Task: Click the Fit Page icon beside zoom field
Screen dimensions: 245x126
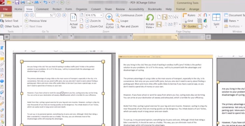Action: click(x=81, y=15)
